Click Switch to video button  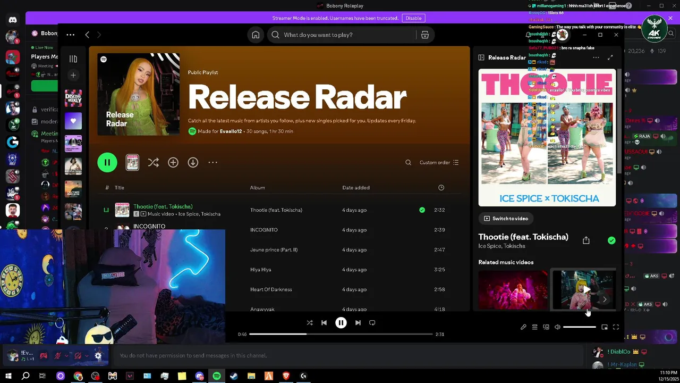pyautogui.click(x=506, y=218)
